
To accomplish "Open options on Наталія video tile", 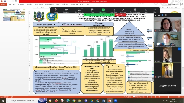I will (179, 49).
